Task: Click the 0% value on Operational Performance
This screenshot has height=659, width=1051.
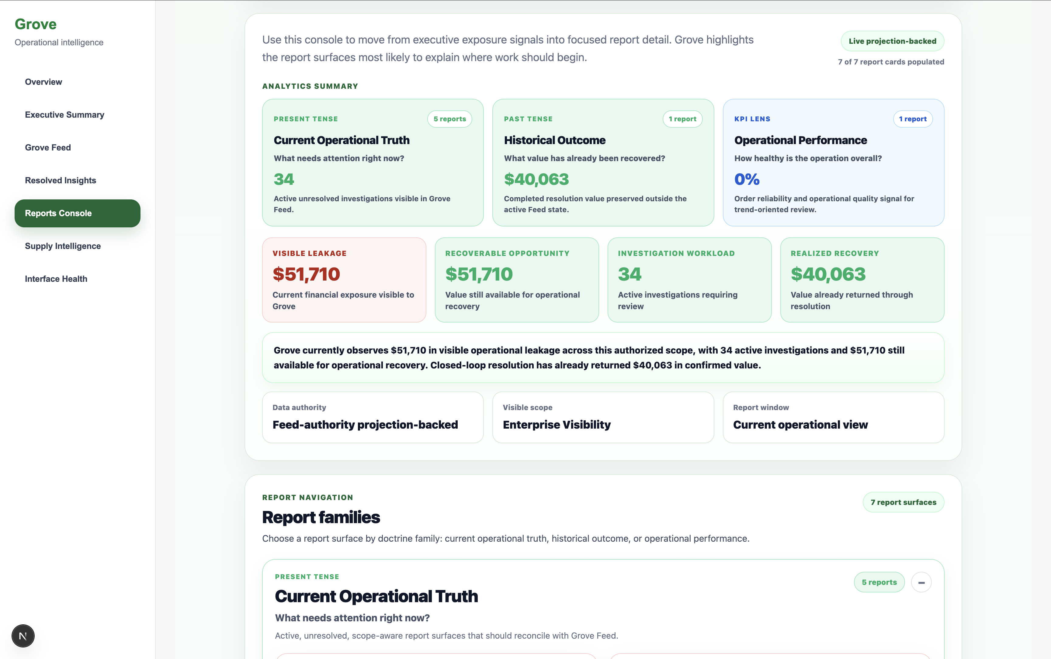Action: click(747, 179)
